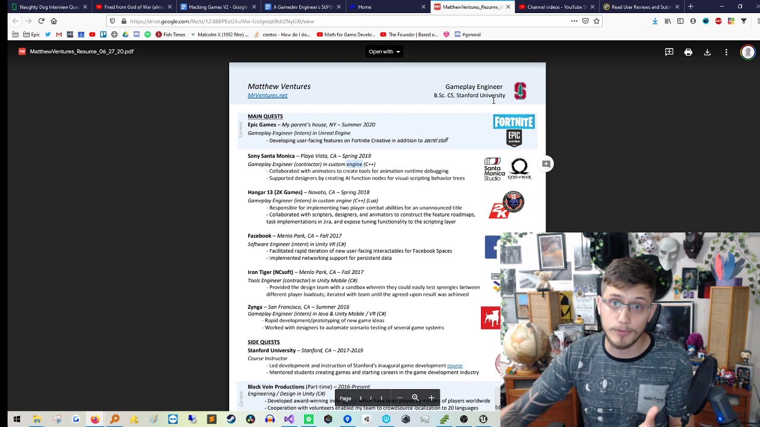The width and height of the screenshot is (760, 427).
Task: Open The Founder | Based o... bookmark
Action: coord(410,34)
